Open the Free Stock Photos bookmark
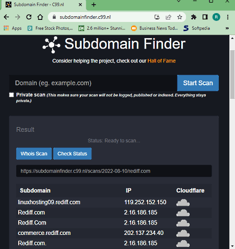Screen dimensions: 235x249 [x=50, y=28]
